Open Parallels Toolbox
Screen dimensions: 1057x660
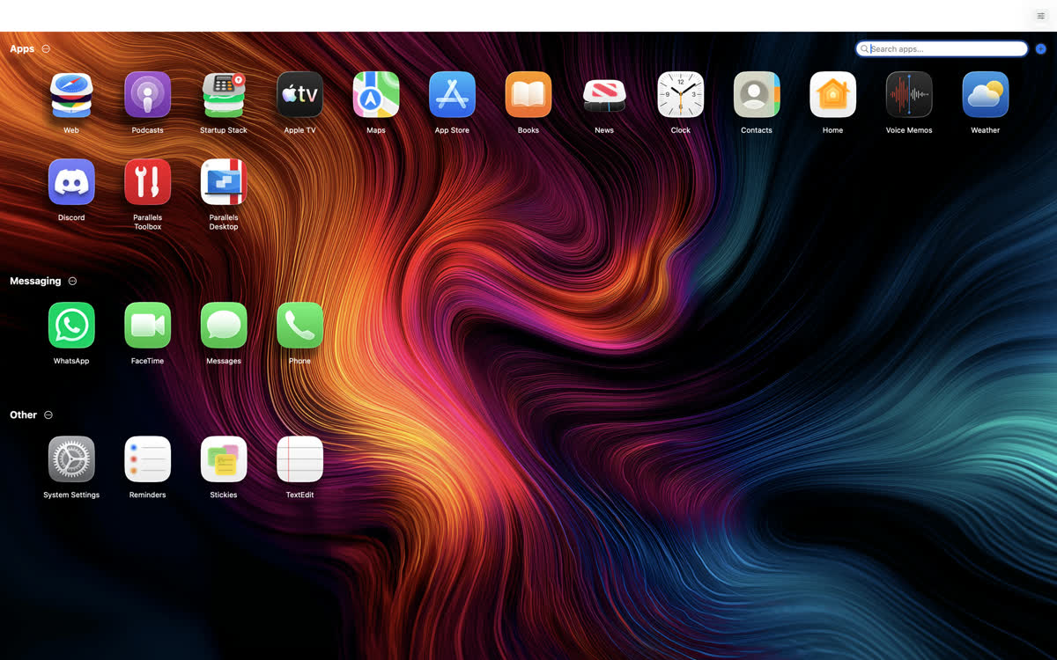(147, 182)
